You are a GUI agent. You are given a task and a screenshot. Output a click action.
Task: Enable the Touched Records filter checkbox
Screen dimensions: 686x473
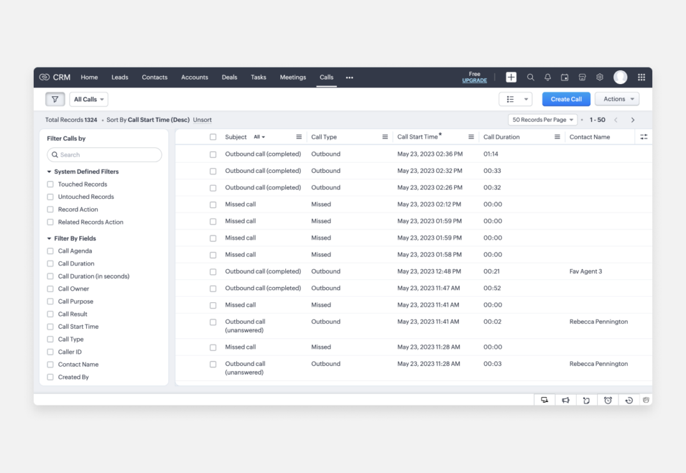(50, 184)
